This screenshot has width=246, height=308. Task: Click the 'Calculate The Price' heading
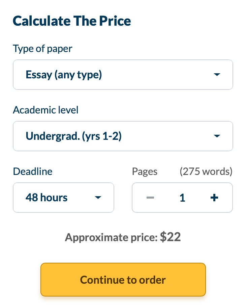(x=72, y=21)
